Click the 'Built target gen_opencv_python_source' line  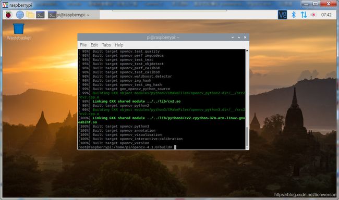pyautogui.click(x=124, y=89)
